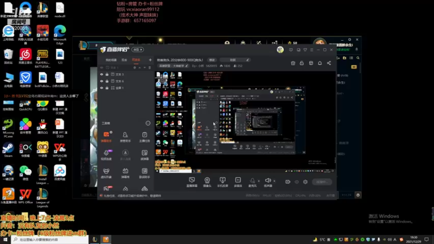Add a 直播屏幕 screen-capture source
This screenshot has height=244, width=434.
[x=192, y=182]
